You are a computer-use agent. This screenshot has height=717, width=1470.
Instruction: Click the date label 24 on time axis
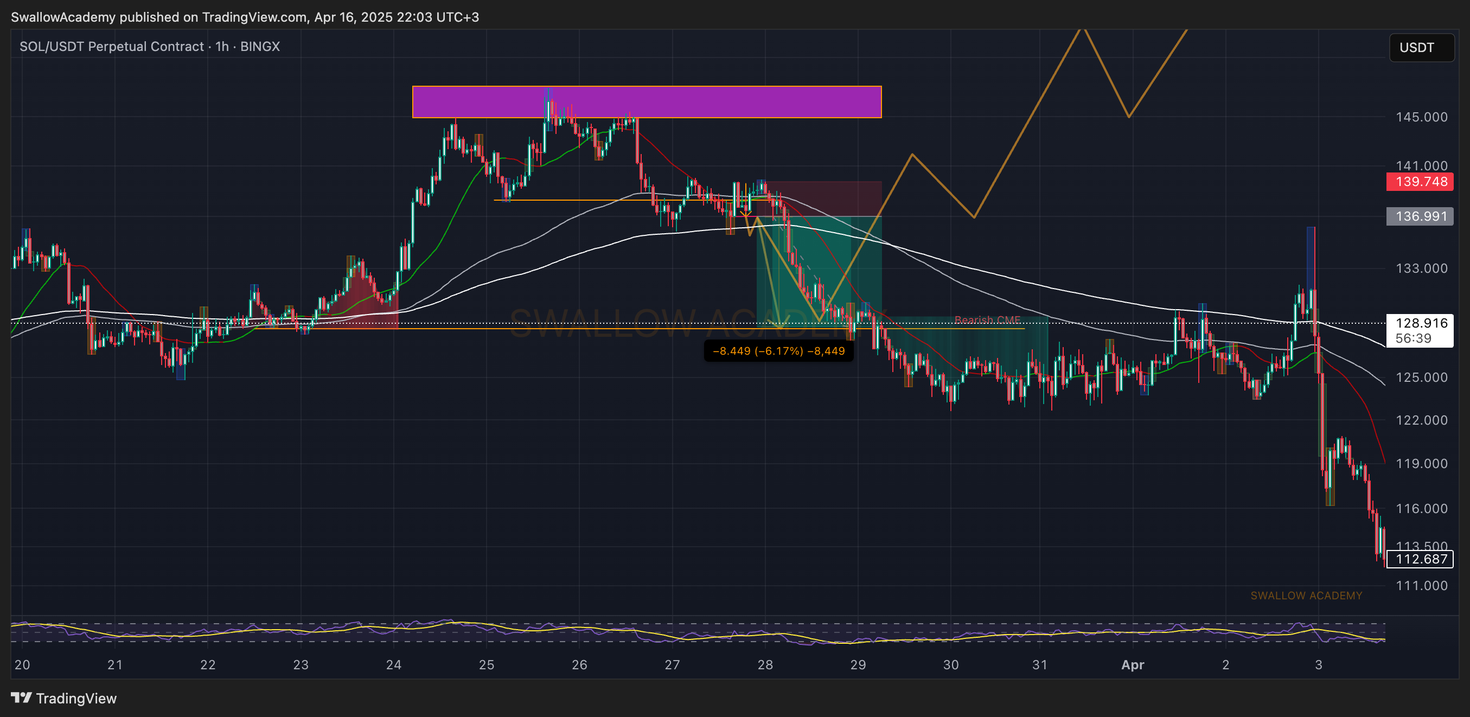(394, 664)
